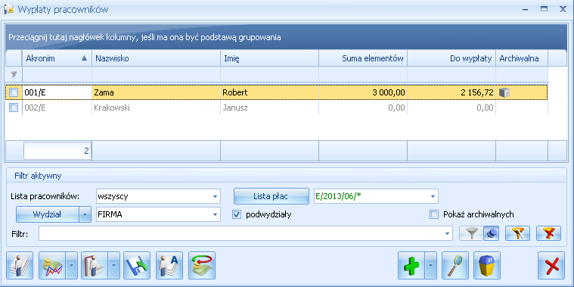
Task: Click the column grouping drop panel
Action: pos(287,37)
